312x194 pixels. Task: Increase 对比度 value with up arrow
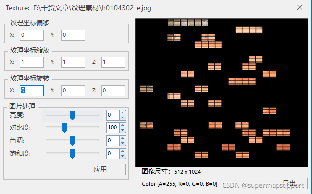[x=123, y=125]
